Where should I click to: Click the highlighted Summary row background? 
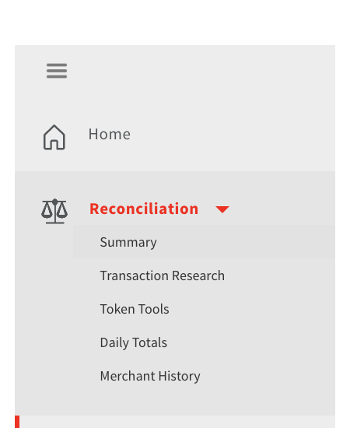[x=204, y=242]
